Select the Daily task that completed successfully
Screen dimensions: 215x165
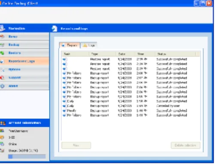coord(70,101)
